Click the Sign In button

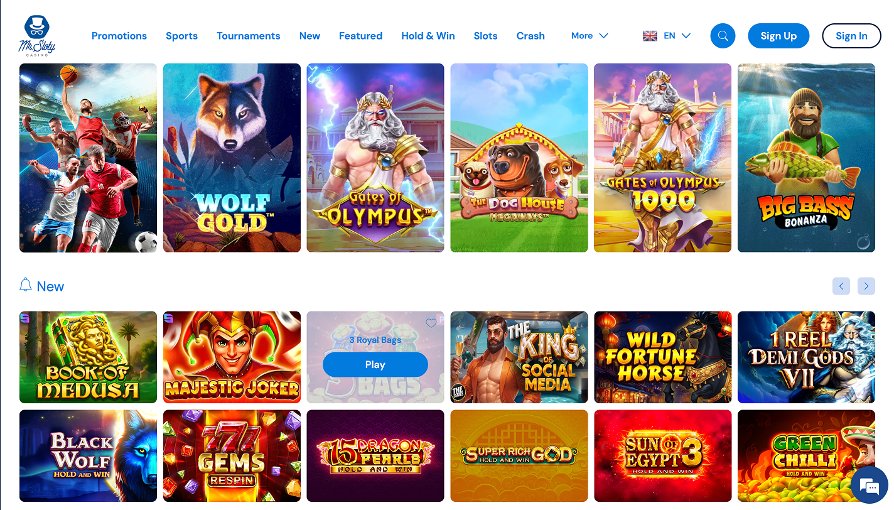click(851, 36)
